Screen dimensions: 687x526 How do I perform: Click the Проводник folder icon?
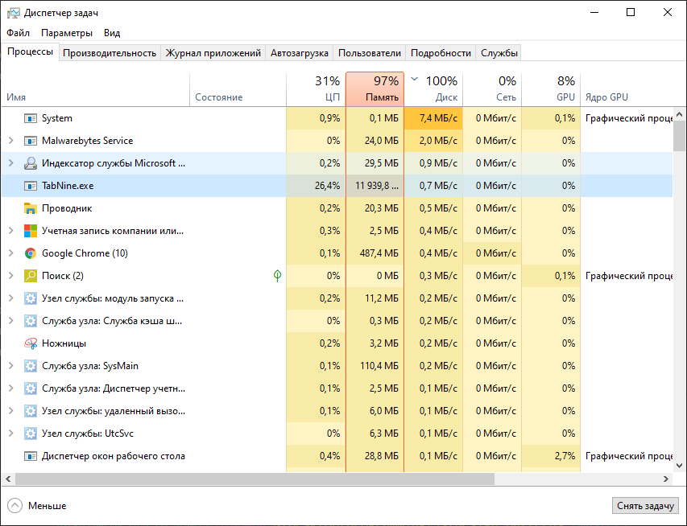30,208
